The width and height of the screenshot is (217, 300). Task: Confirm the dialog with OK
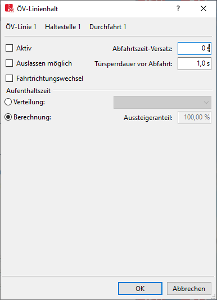coord(140,289)
